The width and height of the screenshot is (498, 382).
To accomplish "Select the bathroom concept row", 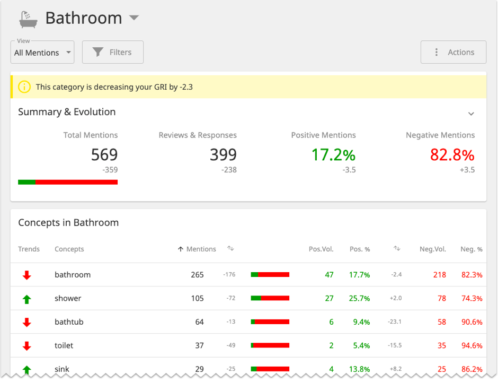I will pos(248,274).
